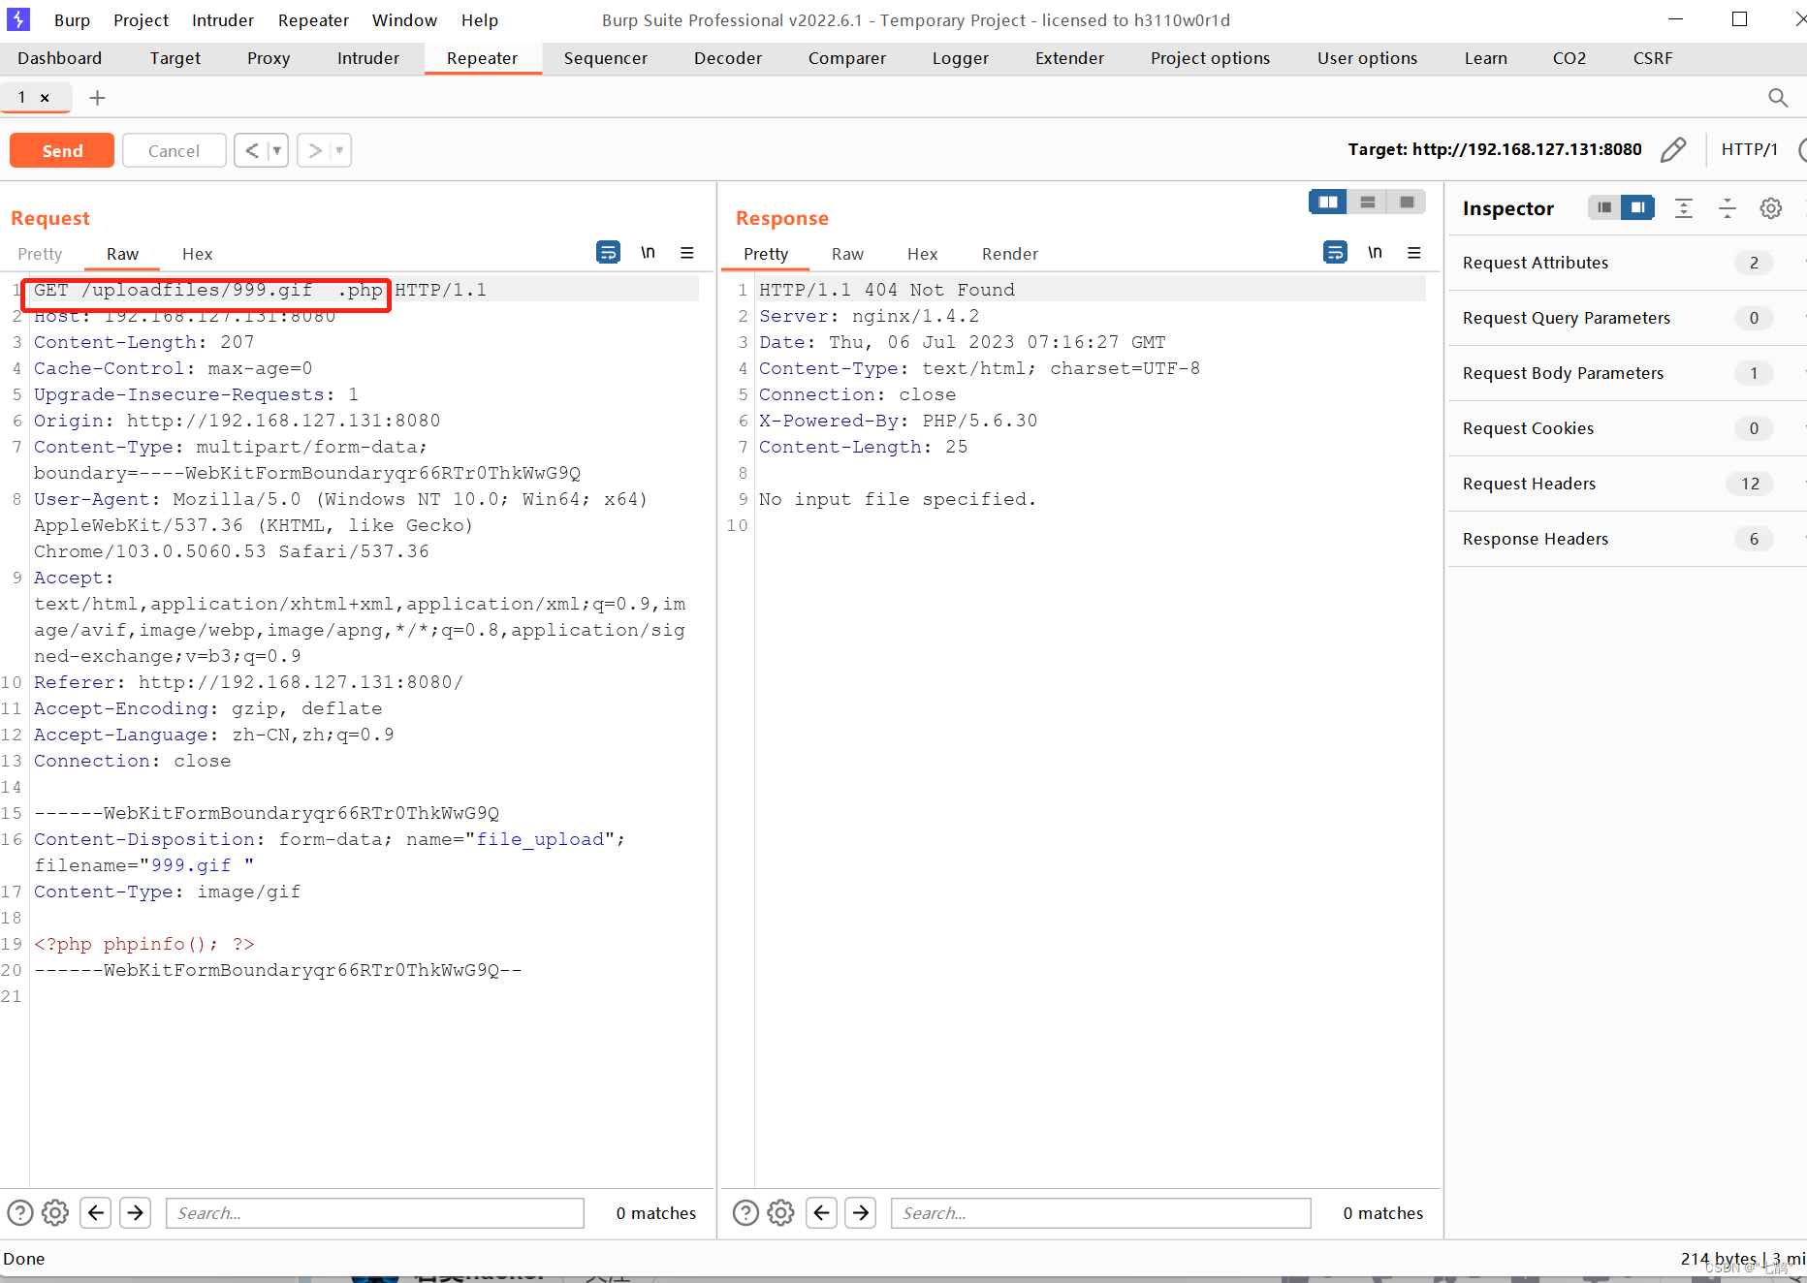This screenshot has height=1283, width=1807.
Task: Click the 404 Not Found status line
Action: tap(886, 290)
